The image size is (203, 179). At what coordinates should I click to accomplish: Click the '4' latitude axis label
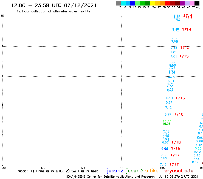coord(2,105)
